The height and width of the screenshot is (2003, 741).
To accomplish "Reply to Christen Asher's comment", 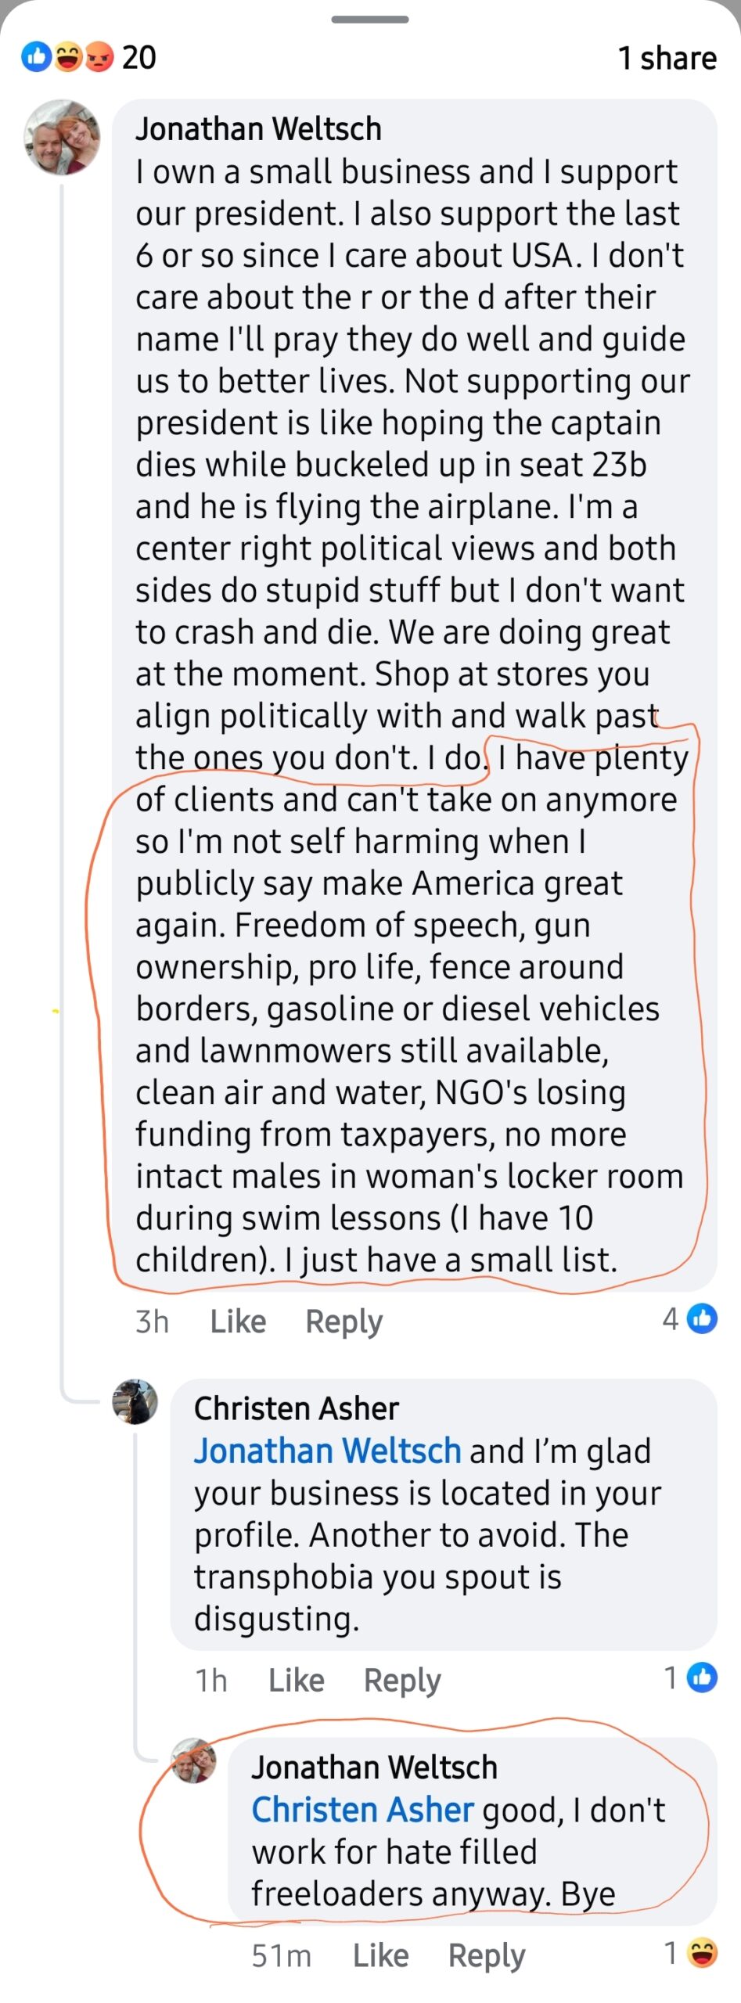I will pyautogui.click(x=402, y=1680).
